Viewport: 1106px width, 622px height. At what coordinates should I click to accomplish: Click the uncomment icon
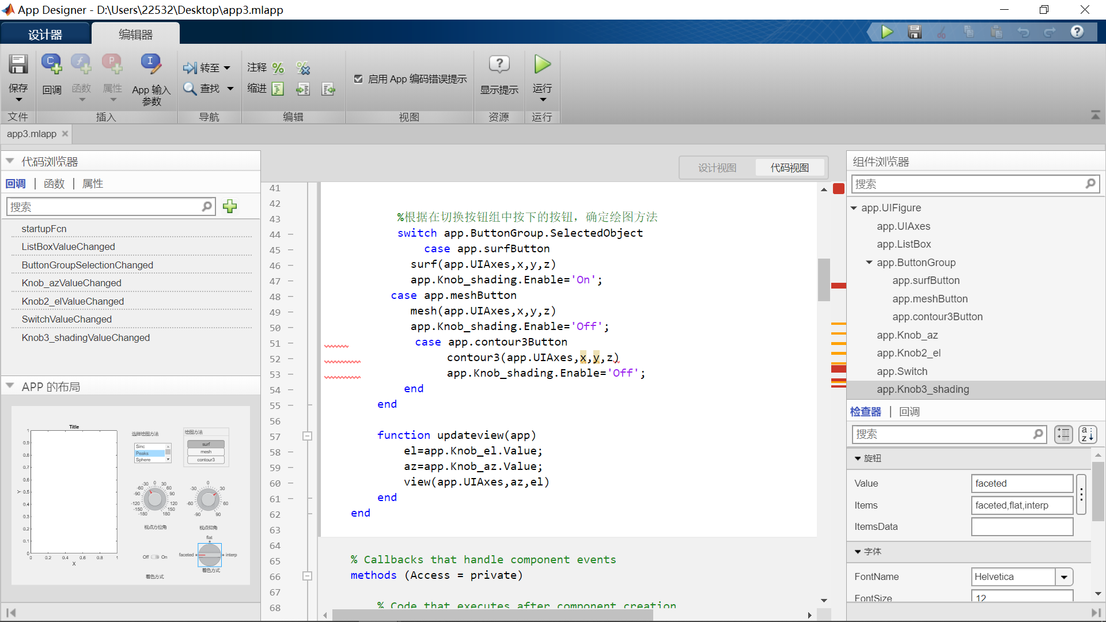coord(303,68)
